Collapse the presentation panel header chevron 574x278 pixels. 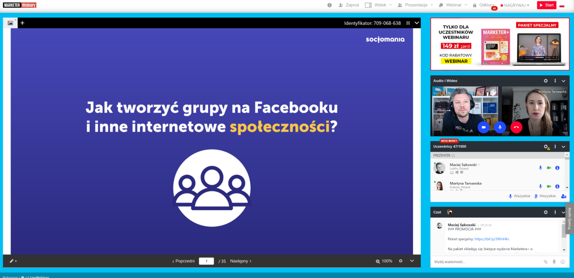(x=417, y=22)
